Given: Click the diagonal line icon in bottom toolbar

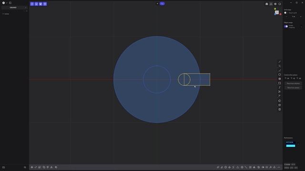Looking at the screenshot, I should coord(246,167).
